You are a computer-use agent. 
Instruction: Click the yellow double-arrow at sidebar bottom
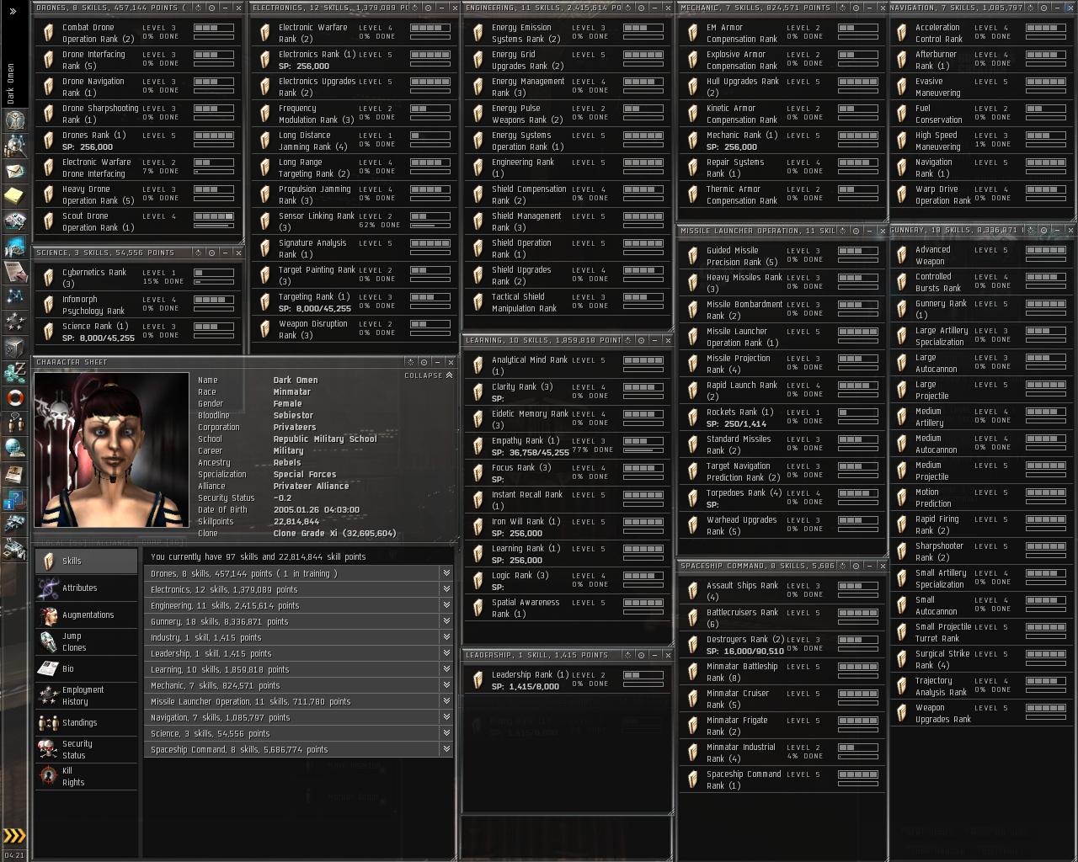[x=14, y=836]
